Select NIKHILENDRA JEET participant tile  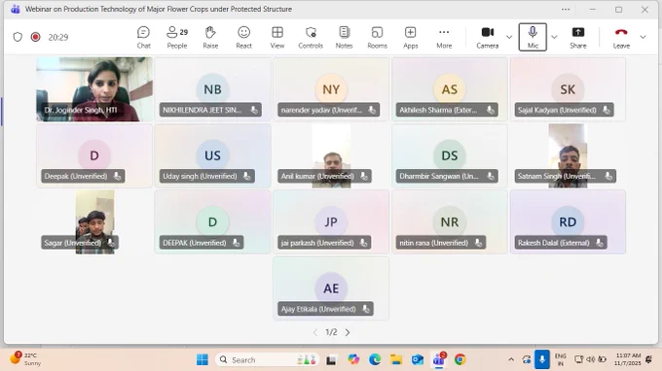[x=213, y=89]
